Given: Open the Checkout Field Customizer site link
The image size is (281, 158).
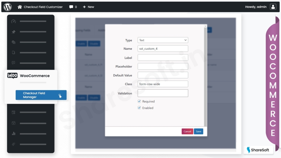Looking at the screenshot, I should pyautogui.click(x=43, y=7).
